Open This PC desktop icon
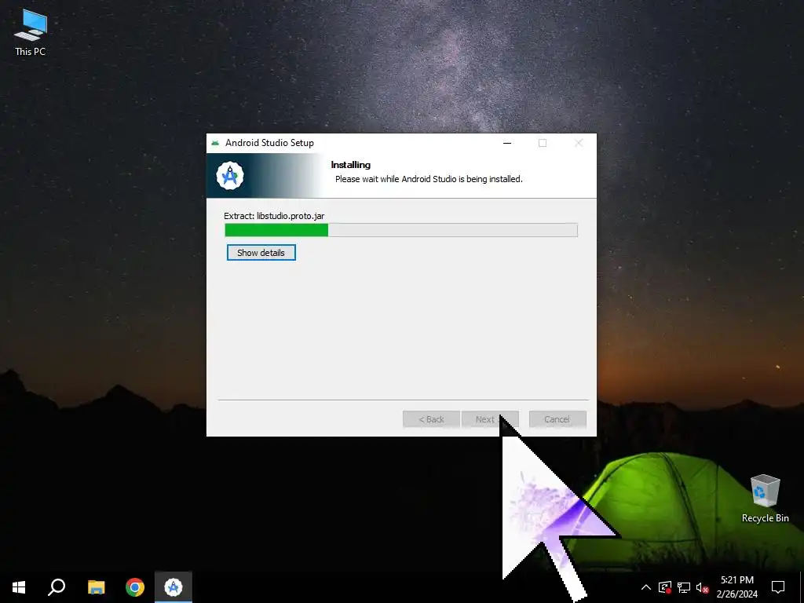This screenshot has height=603, width=804. point(31,32)
